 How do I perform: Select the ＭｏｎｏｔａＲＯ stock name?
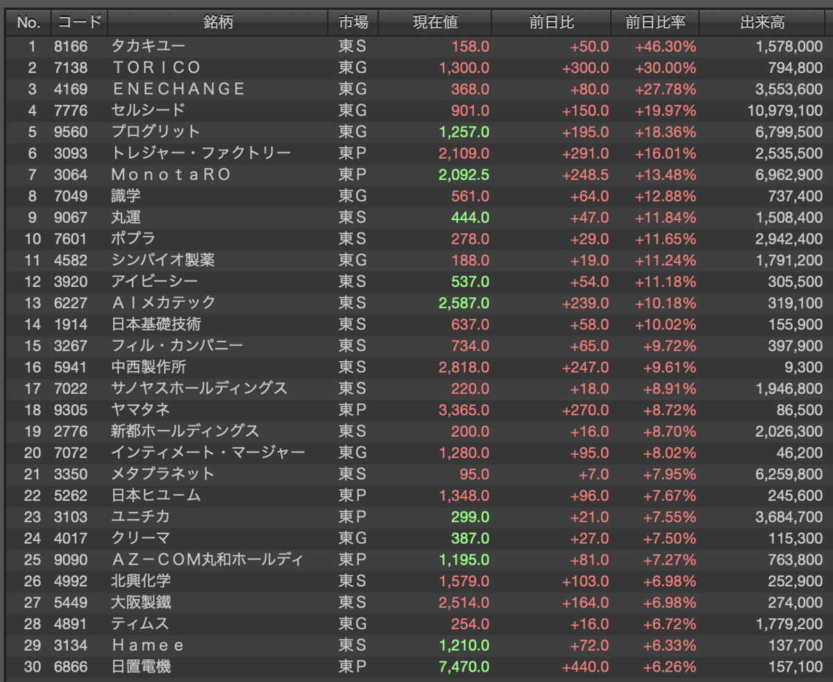pyautogui.click(x=171, y=175)
